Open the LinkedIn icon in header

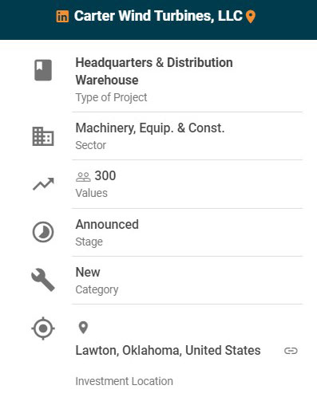coord(62,17)
